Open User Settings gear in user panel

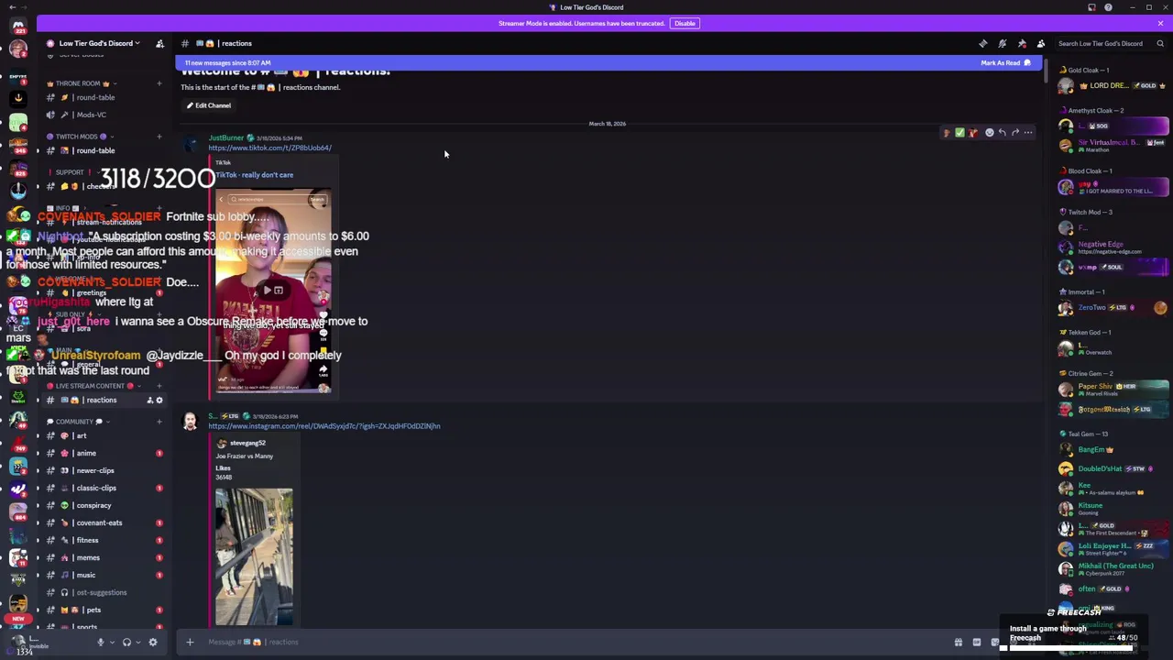click(x=153, y=643)
